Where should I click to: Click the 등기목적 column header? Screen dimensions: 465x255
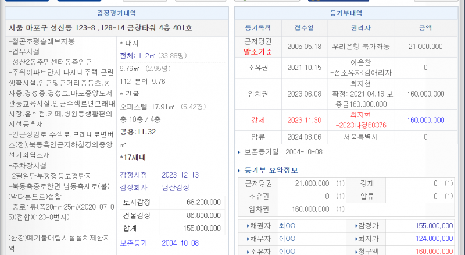(x=258, y=28)
